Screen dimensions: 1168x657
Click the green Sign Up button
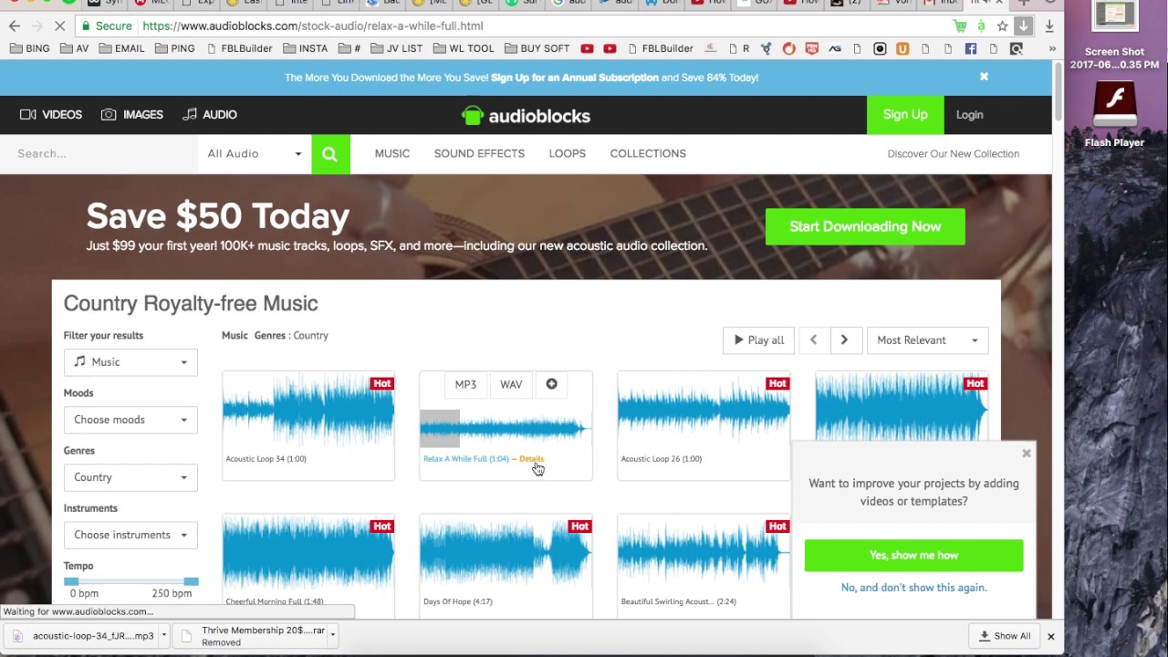tap(905, 115)
